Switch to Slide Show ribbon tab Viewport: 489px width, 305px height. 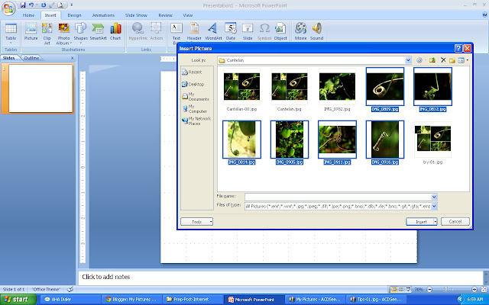136,15
